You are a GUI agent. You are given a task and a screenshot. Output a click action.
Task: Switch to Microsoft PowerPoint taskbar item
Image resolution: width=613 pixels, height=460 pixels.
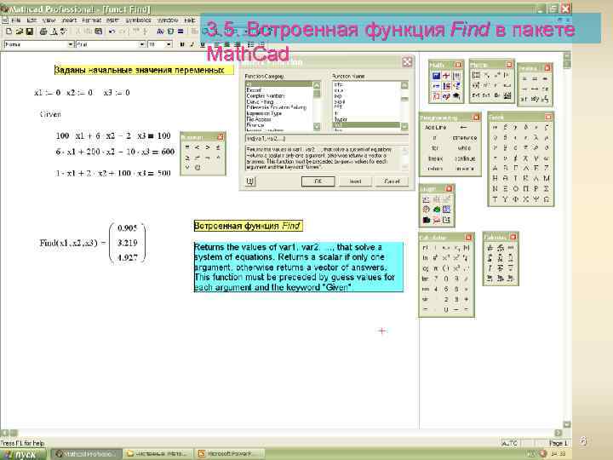[230, 454]
